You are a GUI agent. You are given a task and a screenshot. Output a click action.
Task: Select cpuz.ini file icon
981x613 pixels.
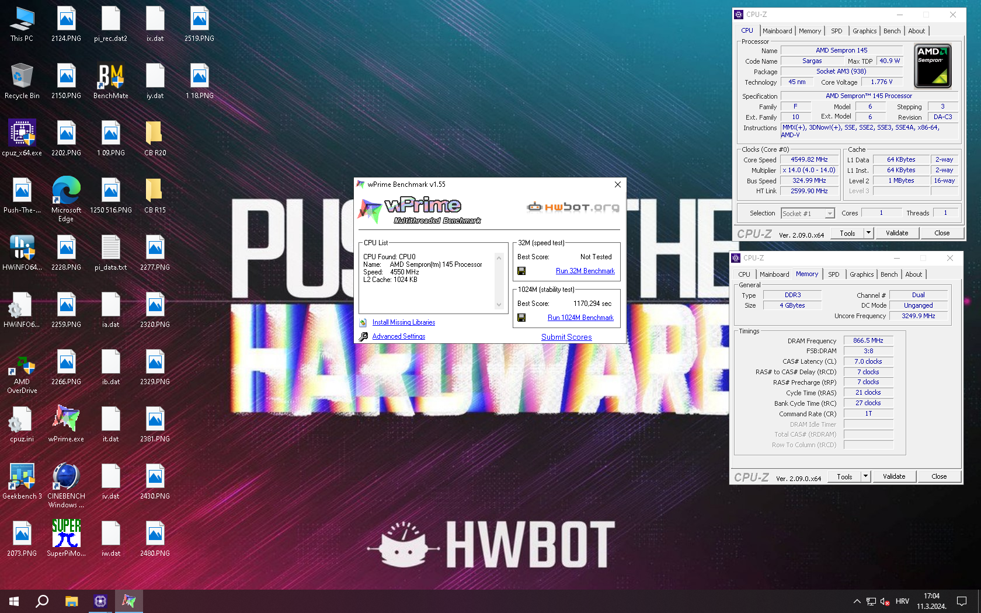tap(22, 424)
